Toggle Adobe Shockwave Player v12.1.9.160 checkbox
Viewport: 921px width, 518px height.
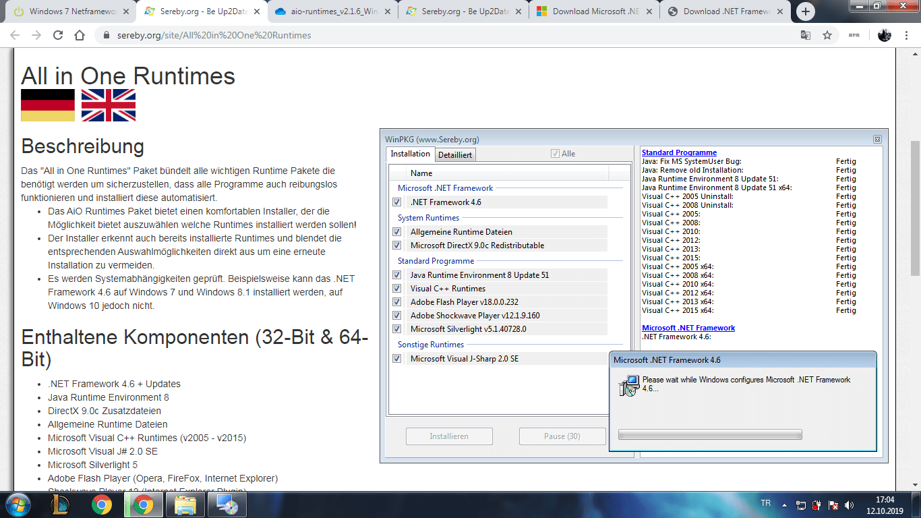(397, 316)
